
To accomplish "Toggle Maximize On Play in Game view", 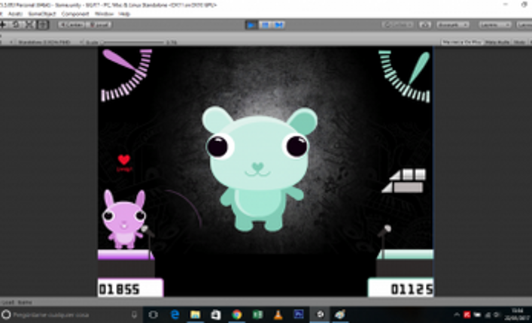I will (x=462, y=42).
